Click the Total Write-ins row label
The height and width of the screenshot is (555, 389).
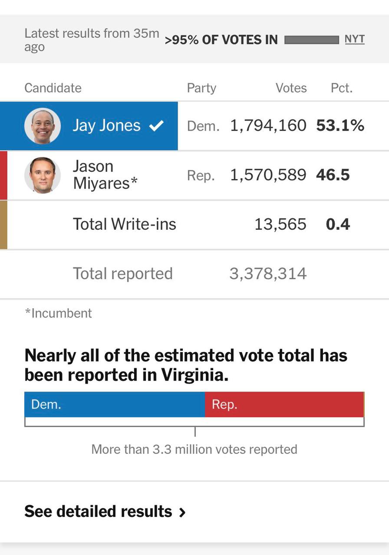pos(124,224)
